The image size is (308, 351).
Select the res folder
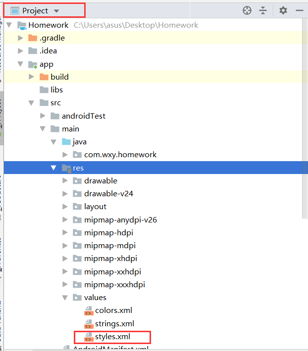(x=78, y=168)
